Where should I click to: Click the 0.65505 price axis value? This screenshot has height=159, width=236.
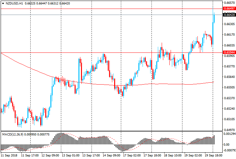tap(229, 87)
